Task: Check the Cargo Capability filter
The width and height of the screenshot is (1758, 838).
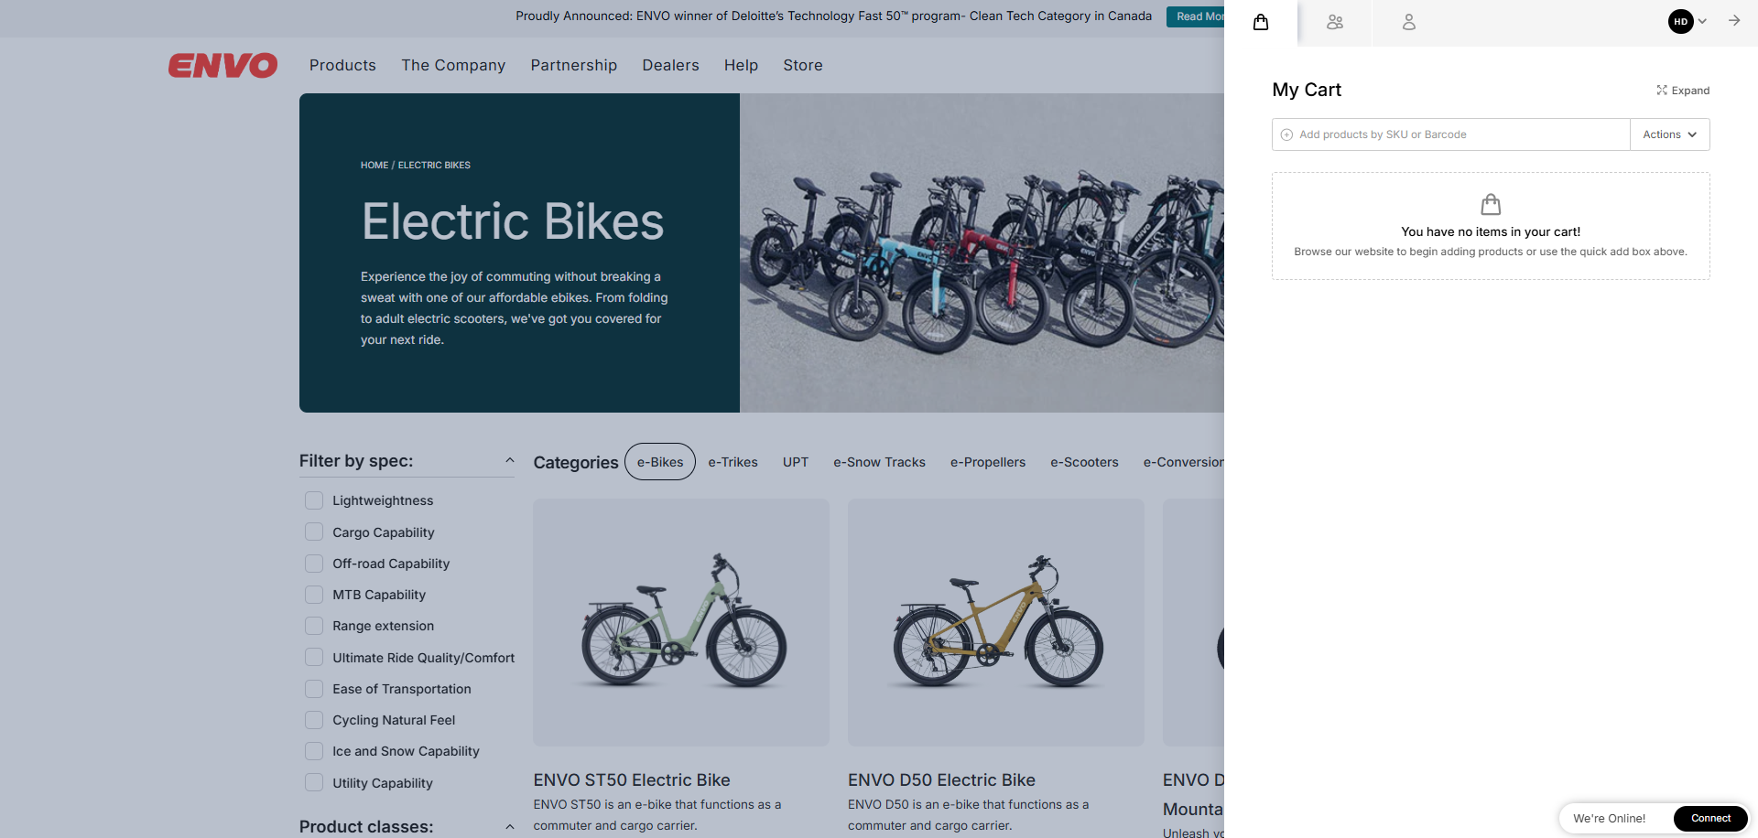Action: pos(314,532)
